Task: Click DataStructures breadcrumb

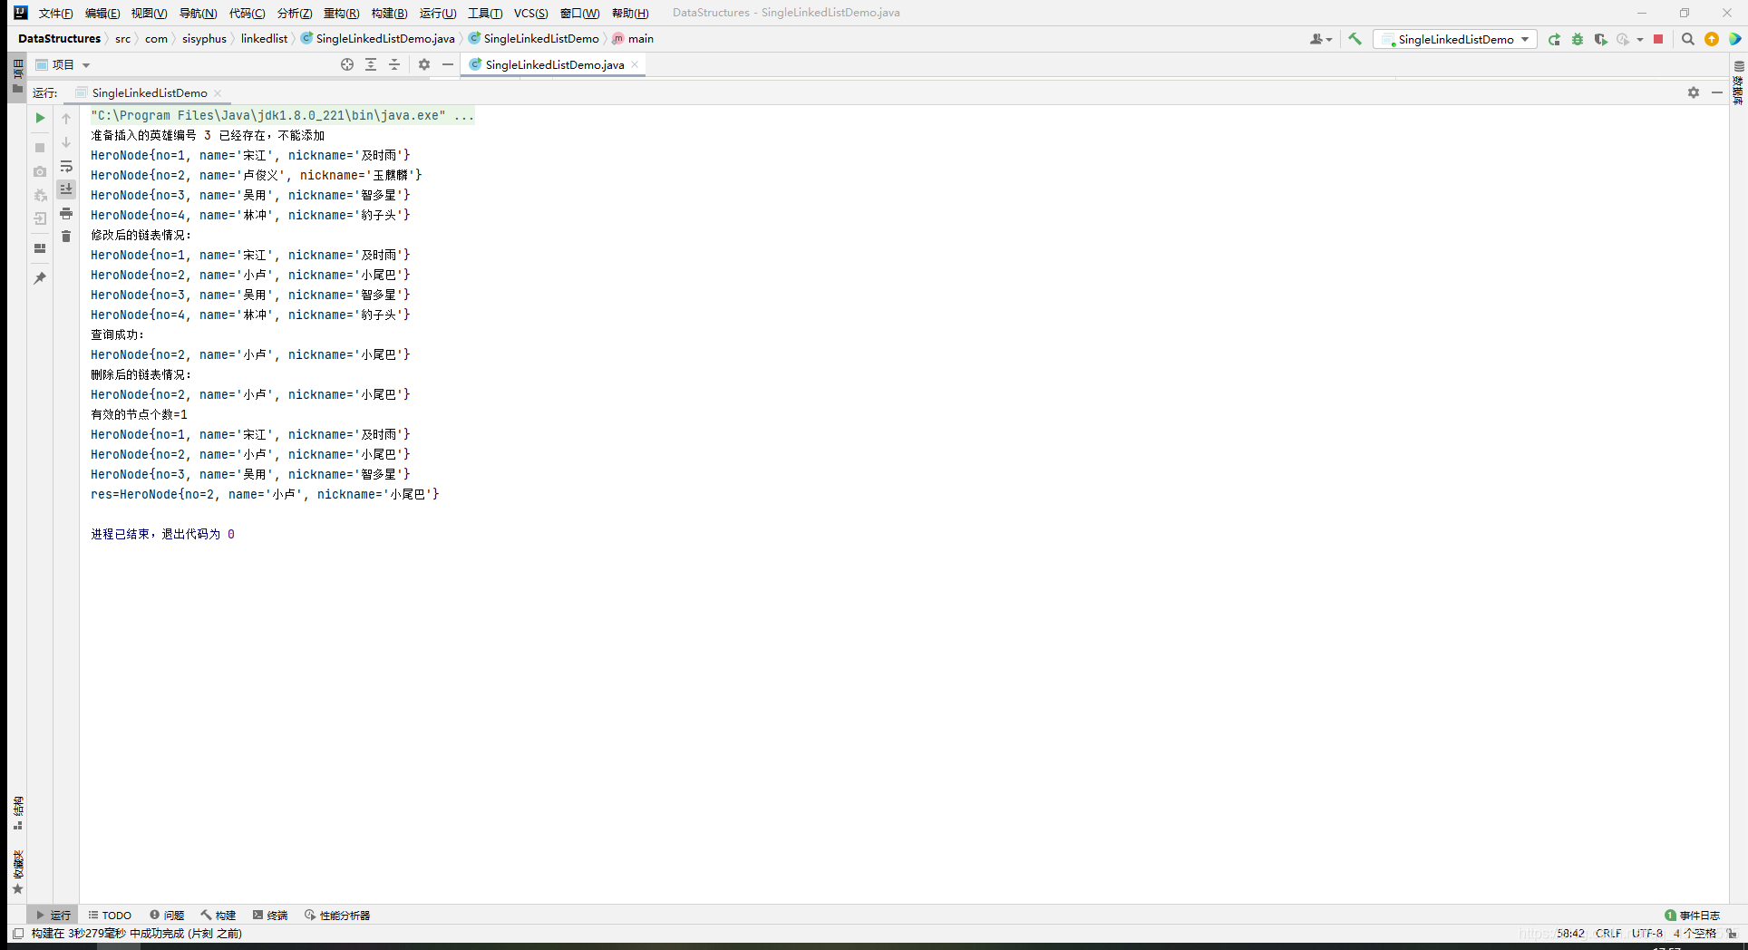Action: (x=59, y=38)
